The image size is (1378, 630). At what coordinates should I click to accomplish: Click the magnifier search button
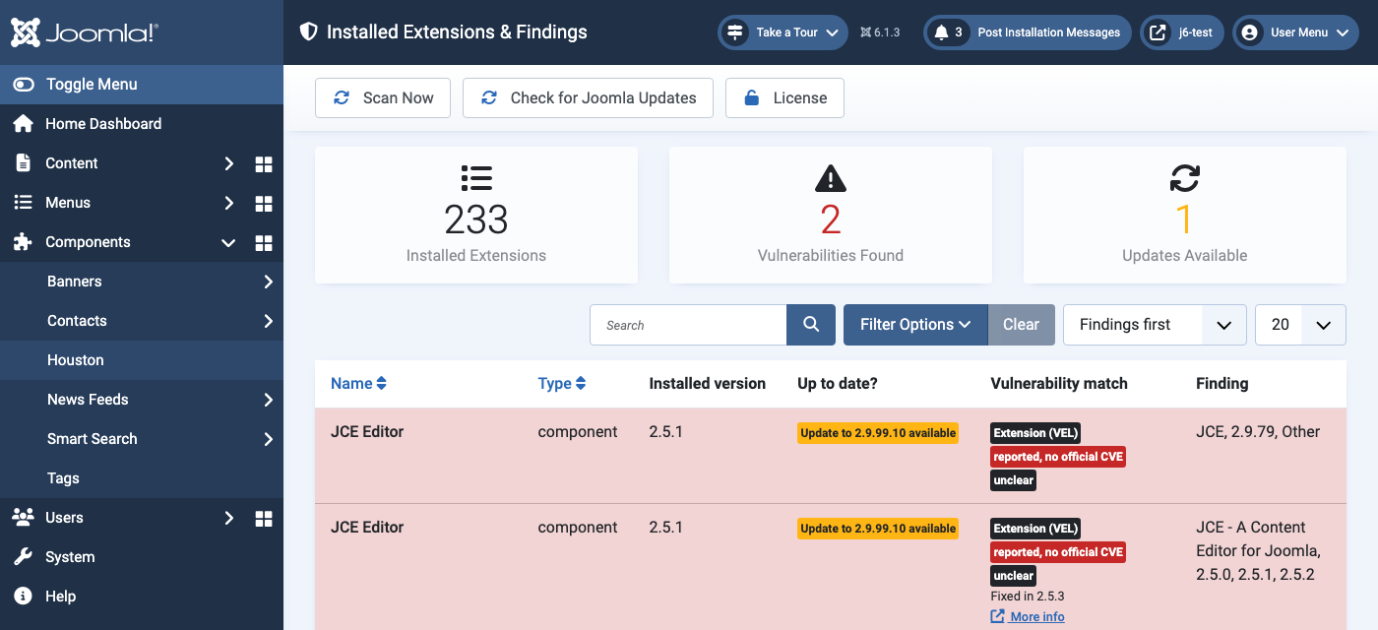(811, 325)
